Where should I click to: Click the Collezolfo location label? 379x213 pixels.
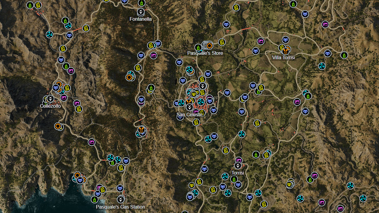50,106
